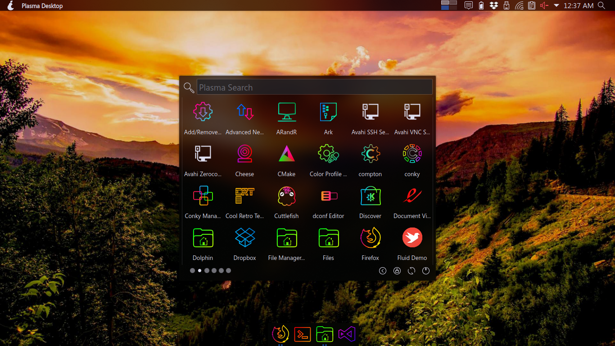The width and height of the screenshot is (615, 346).
Task: Open the Dropbox tray icon
Action: (493, 5)
